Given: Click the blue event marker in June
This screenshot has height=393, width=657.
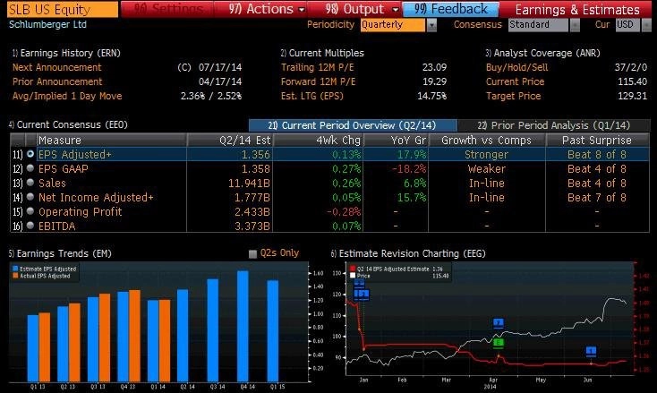Looking at the screenshot, I should click(x=592, y=351).
